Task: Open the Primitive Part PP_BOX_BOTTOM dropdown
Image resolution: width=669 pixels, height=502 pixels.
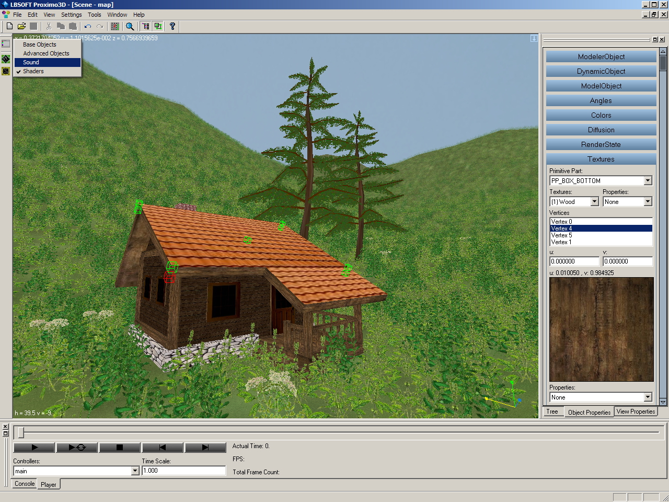Action: 648,180
